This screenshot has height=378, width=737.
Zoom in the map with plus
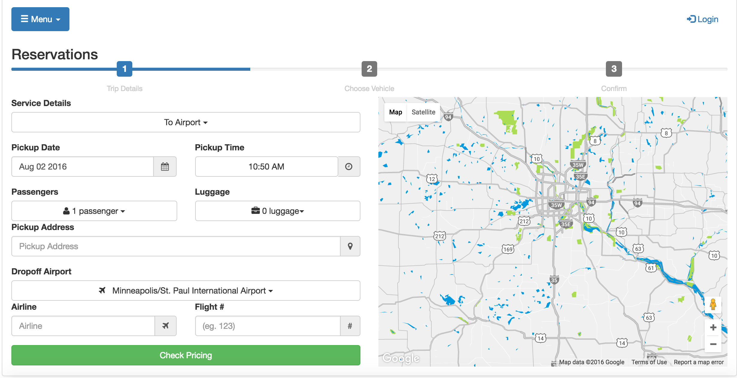click(713, 327)
